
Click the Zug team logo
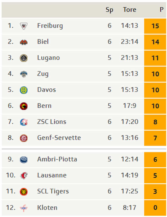pos(24,74)
